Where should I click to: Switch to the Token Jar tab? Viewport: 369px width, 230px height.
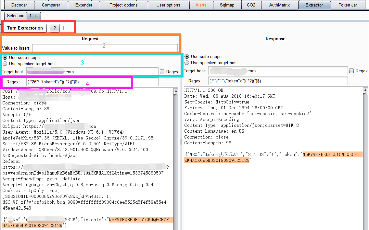pos(348,5)
